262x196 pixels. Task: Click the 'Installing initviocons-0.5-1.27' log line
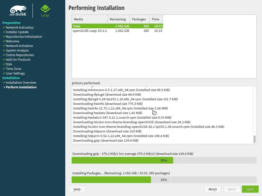click(x=122, y=90)
